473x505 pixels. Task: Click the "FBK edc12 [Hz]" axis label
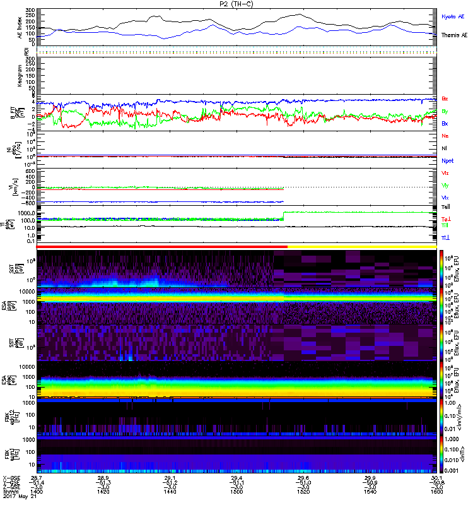coord(12,417)
